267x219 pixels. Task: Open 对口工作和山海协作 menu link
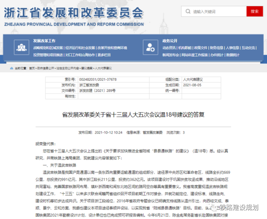[x=80, y=55]
